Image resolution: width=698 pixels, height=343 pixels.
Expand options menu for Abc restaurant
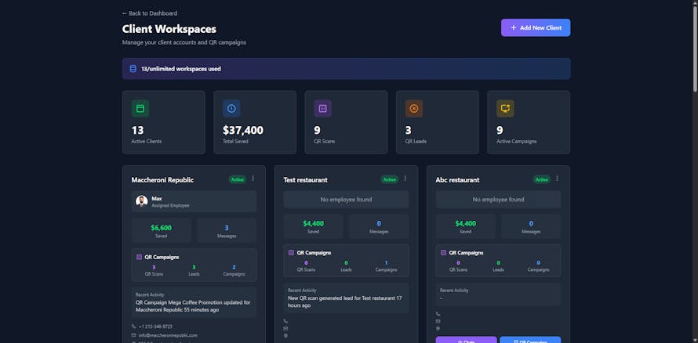[557, 179]
